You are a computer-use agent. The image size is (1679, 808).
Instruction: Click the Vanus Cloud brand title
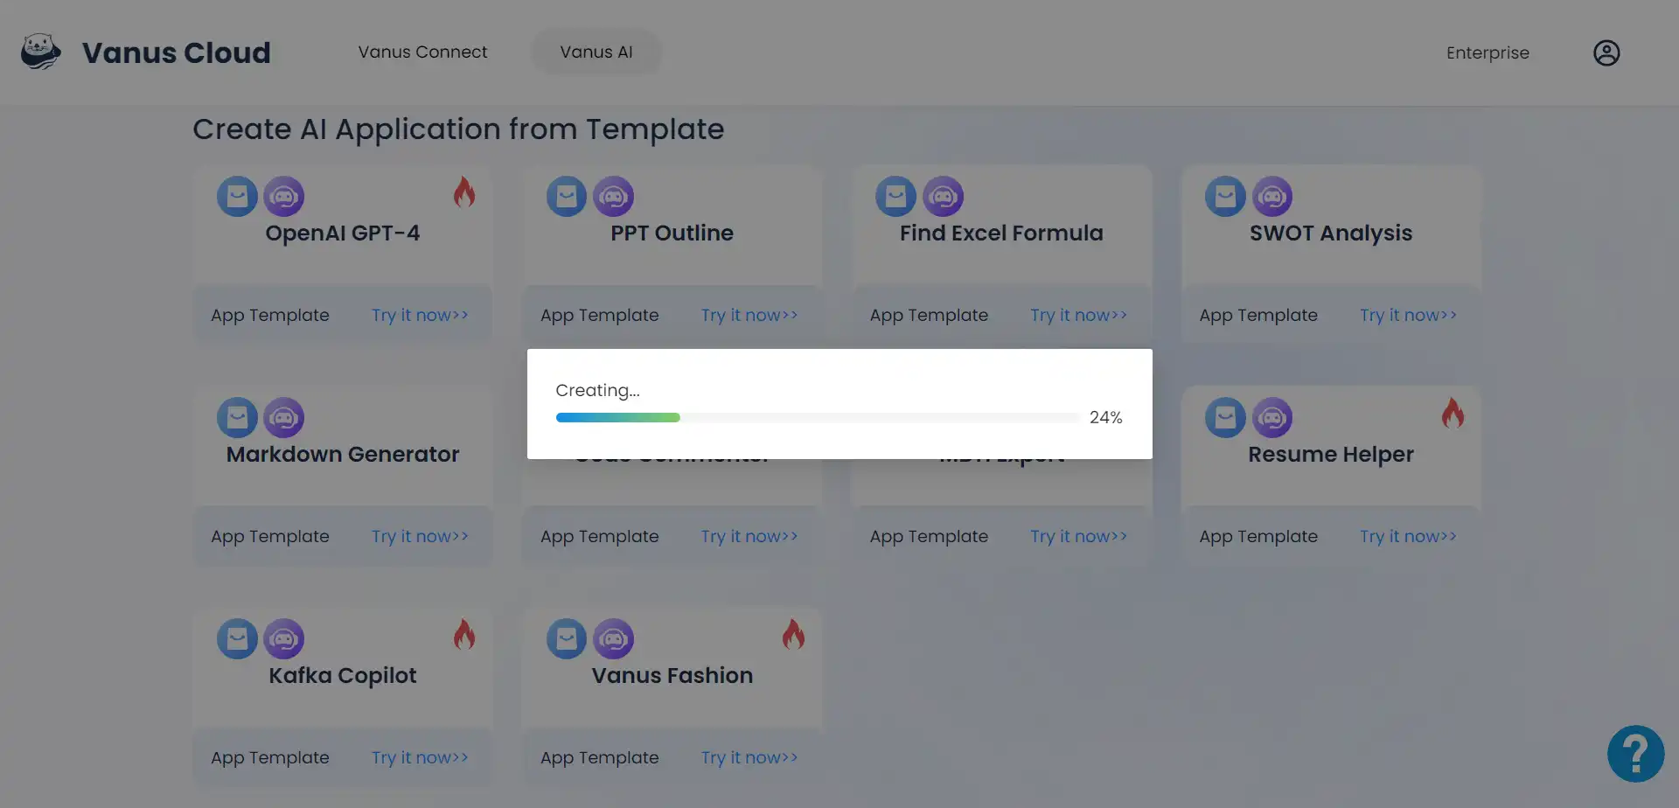(177, 52)
